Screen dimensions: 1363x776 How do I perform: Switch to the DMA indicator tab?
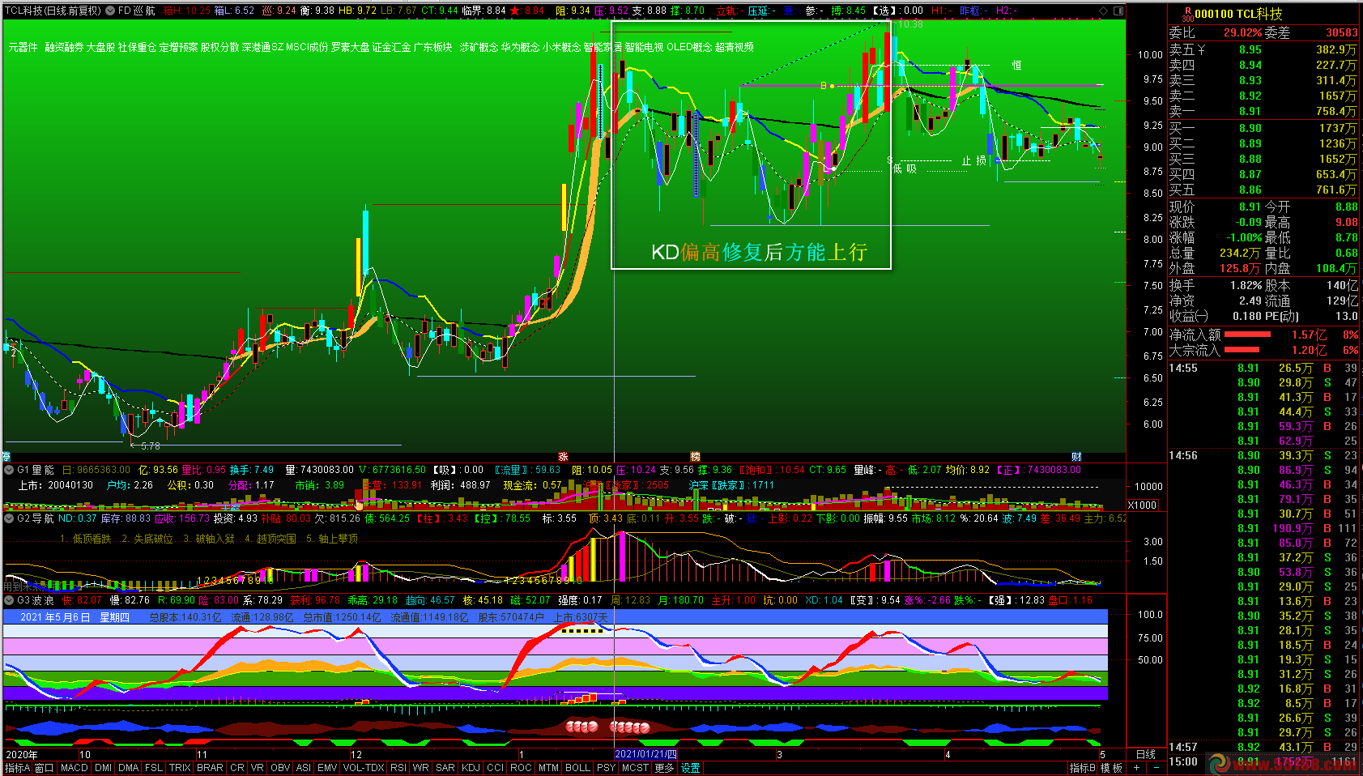point(128,768)
